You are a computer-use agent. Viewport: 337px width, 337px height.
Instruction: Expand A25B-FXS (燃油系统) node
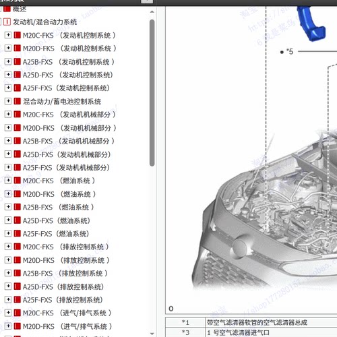point(8,207)
